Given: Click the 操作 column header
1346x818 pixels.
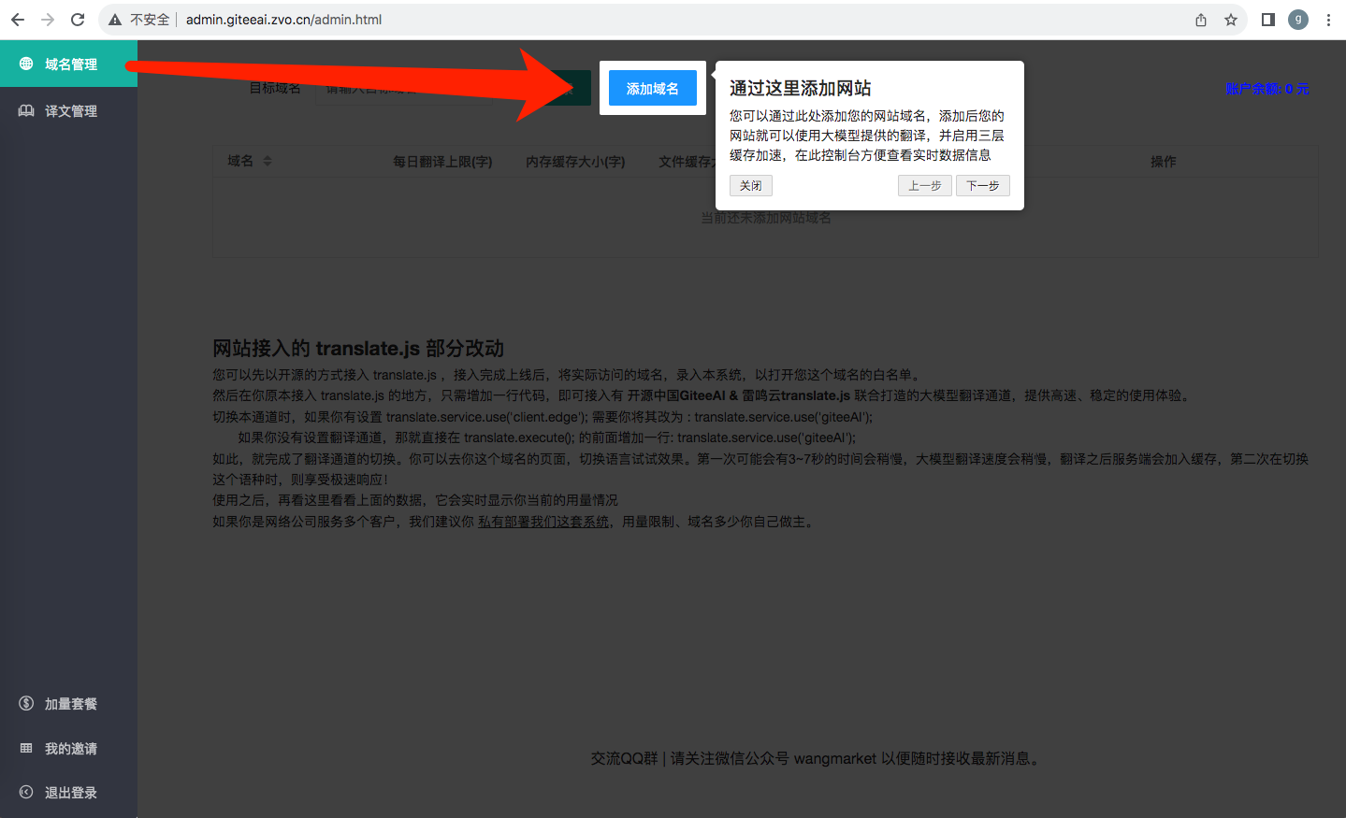Looking at the screenshot, I should [x=1163, y=162].
